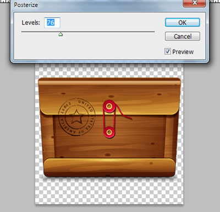Screen dimensions: 220x212
Task: Close the Posterize dialog with the X
Action: tap(194, 3)
